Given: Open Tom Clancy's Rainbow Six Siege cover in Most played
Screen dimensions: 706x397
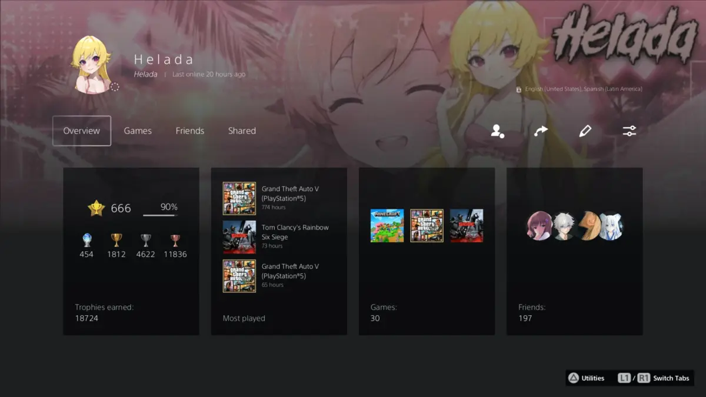Looking at the screenshot, I should click(239, 237).
